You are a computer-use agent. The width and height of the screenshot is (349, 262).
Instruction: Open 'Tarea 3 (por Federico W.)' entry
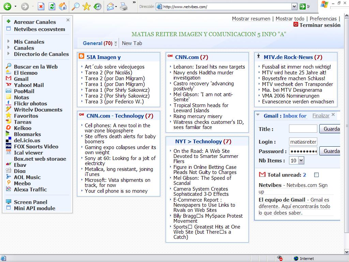114,102
